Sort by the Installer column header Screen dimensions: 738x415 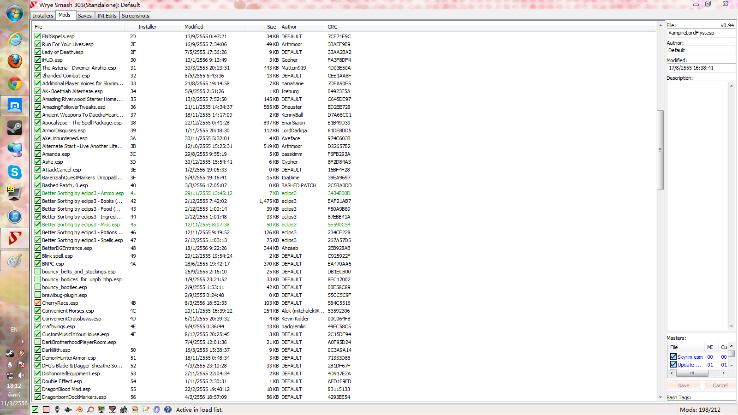tap(159, 27)
